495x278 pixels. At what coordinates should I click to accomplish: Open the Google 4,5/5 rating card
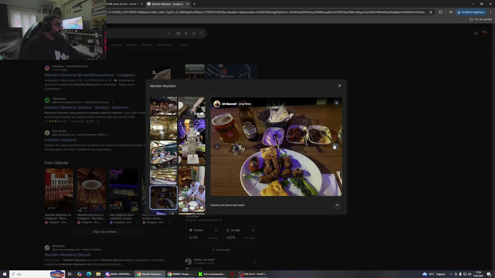click(241, 234)
